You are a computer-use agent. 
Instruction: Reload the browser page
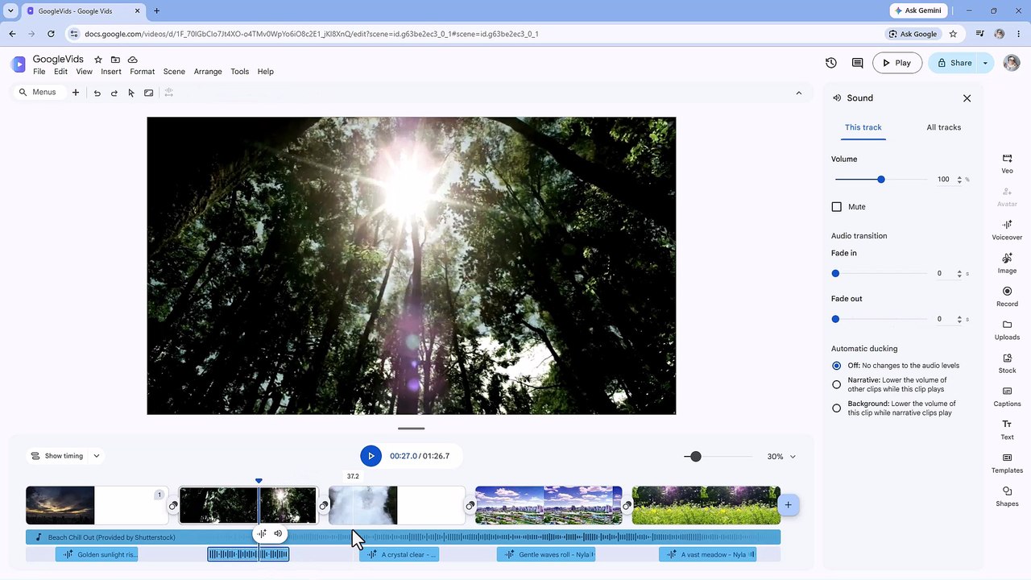coord(51,34)
